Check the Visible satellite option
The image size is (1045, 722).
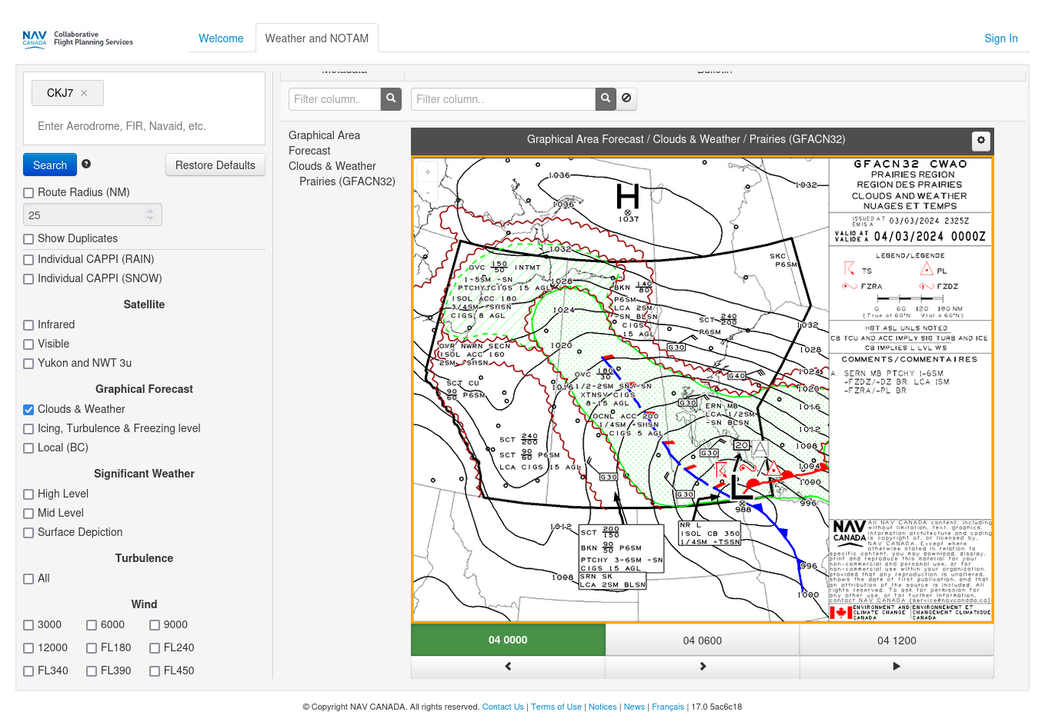click(x=28, y=344)
